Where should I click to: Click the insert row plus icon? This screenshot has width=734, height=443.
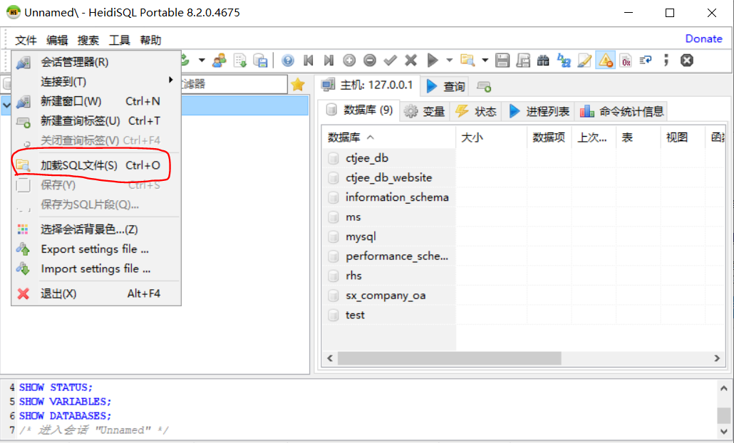pos(349,61)
